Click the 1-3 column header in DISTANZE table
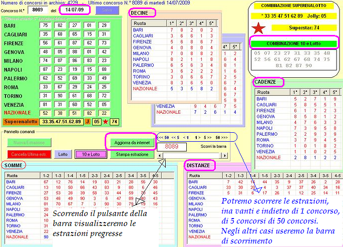This screenshot has height=247, width=343. click(240, 176)
